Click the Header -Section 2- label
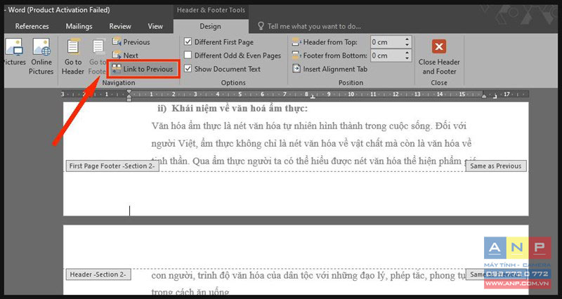 point(98,274)
